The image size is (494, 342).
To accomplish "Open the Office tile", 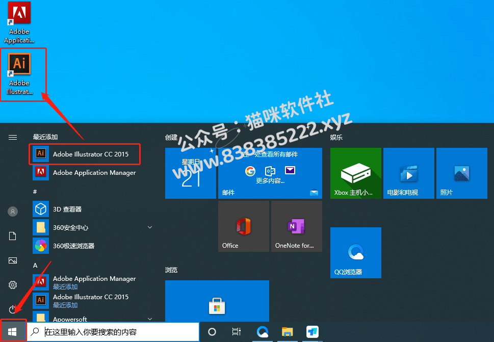I will point(244,226).
